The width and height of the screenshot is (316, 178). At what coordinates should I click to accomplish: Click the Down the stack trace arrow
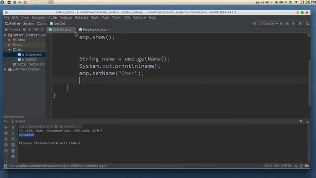(x=13, y=133)
